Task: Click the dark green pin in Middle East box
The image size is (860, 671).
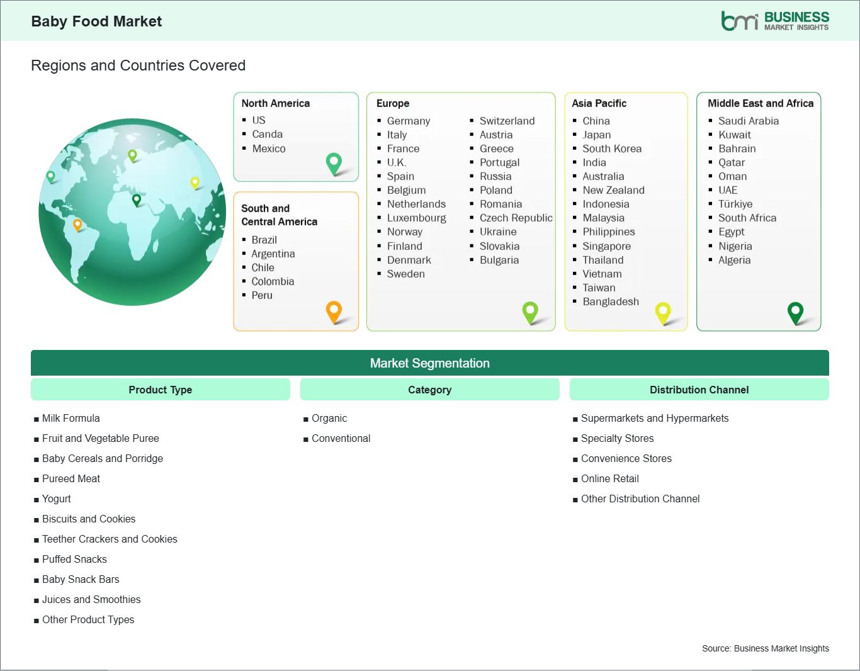Action: click(795, 311)
